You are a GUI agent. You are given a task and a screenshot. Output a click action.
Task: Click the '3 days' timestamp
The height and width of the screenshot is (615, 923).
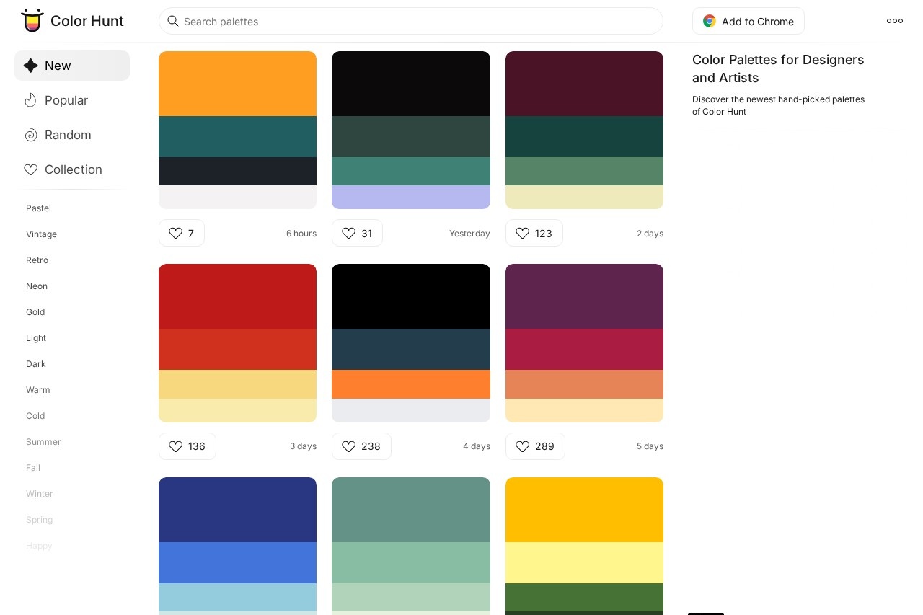303,446
